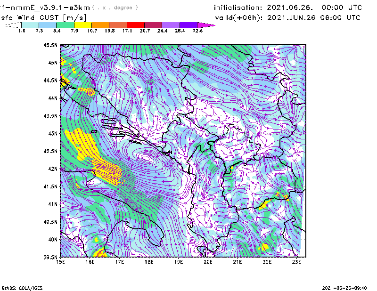Click the 44.5N latitude label

pyautogui.click(x=50, y=80)
